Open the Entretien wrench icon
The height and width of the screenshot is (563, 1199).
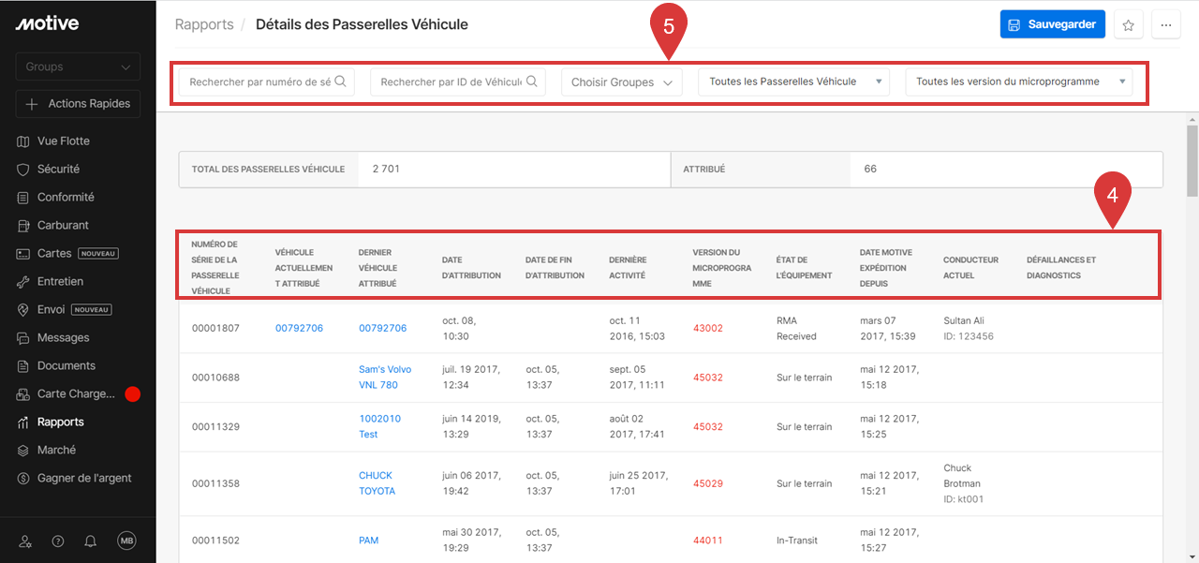coord(23,282)
